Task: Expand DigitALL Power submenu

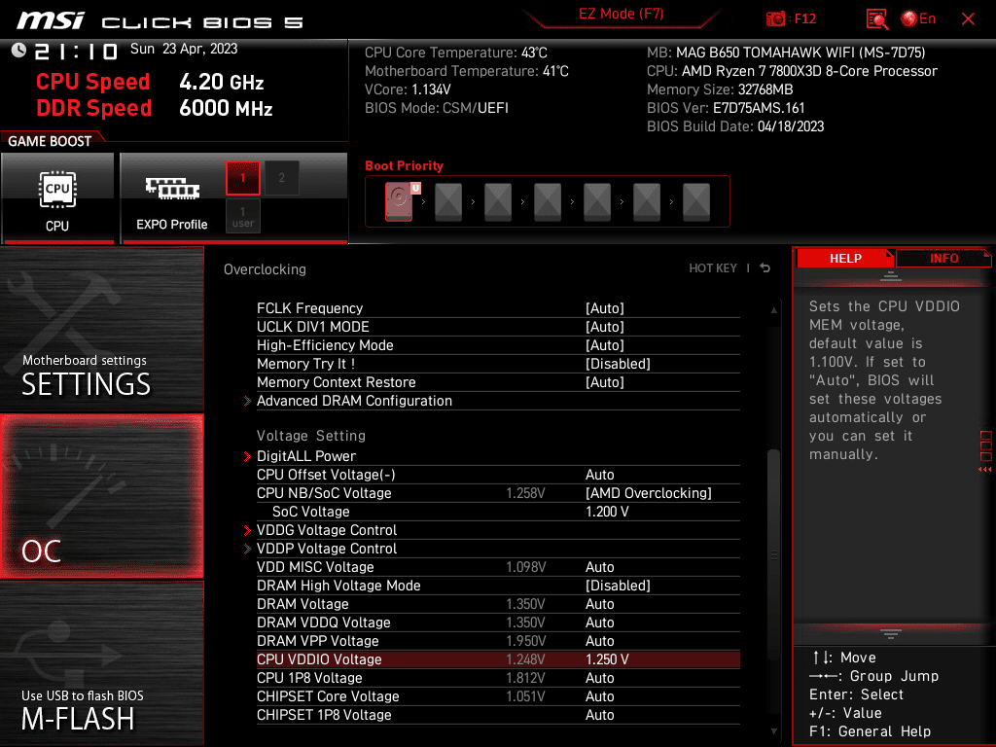Action: point(498,456)
